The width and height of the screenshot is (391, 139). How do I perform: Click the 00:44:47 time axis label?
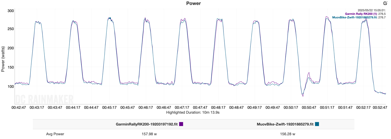(x=91, y=108)
